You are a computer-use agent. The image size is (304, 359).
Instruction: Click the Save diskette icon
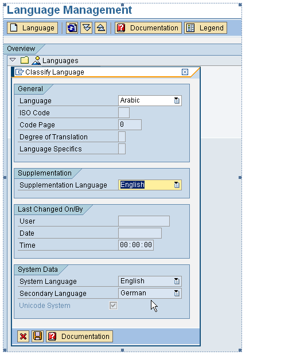(x=37, y=336)
